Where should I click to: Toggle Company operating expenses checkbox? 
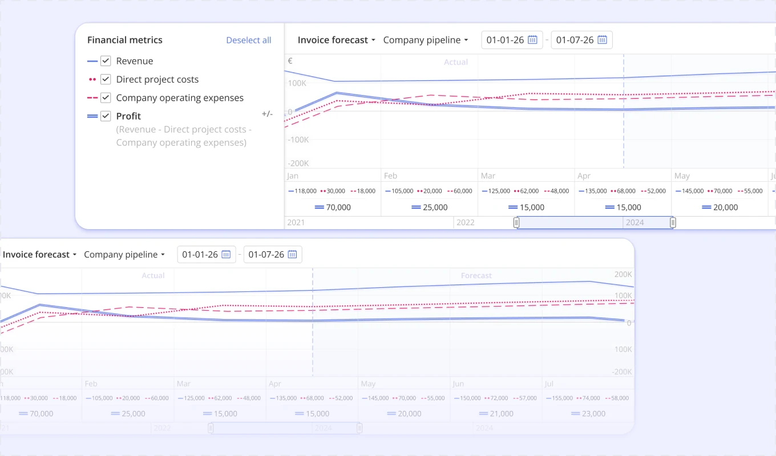point(106,97)
